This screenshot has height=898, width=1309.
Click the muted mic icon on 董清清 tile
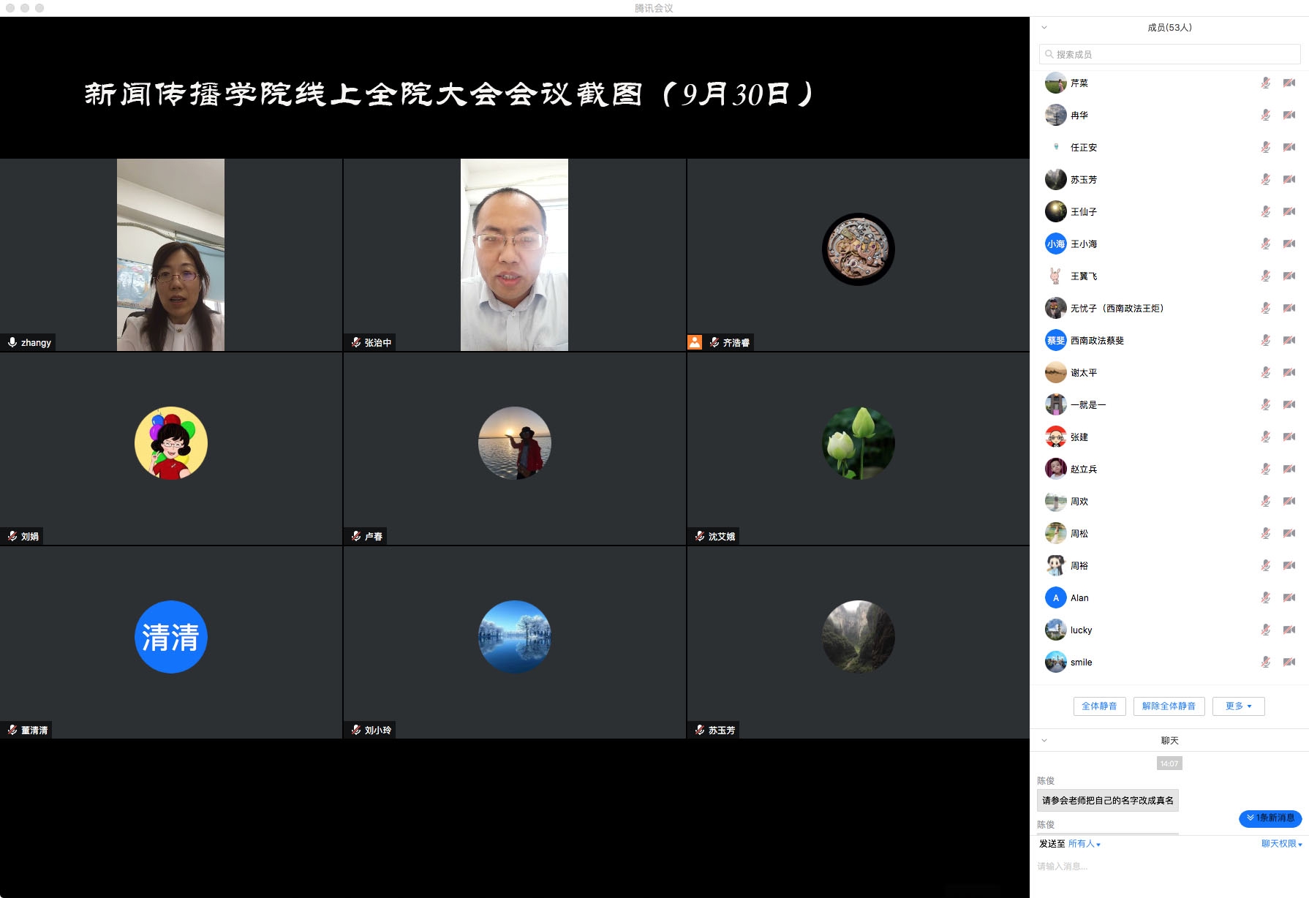click(x=12, y=730)
